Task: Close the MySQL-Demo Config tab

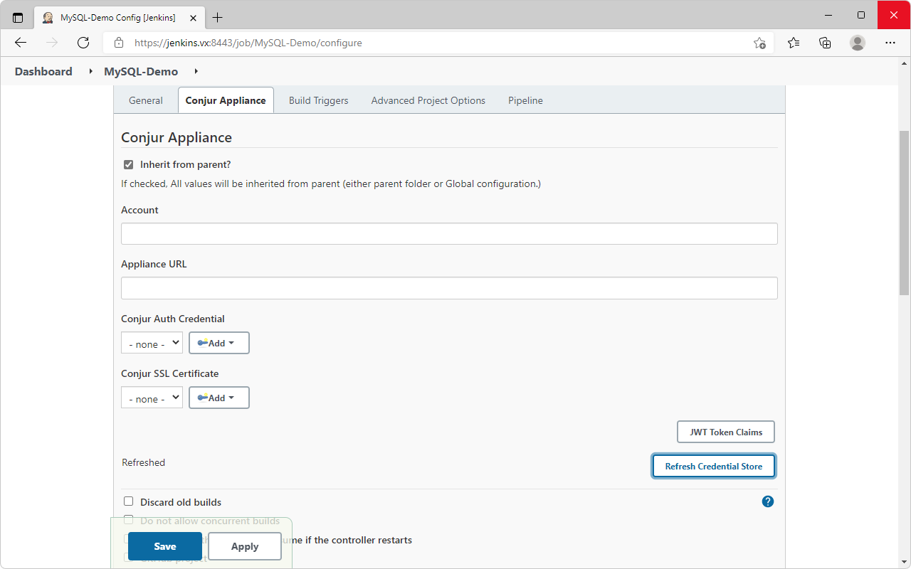Action: point(193,18)
